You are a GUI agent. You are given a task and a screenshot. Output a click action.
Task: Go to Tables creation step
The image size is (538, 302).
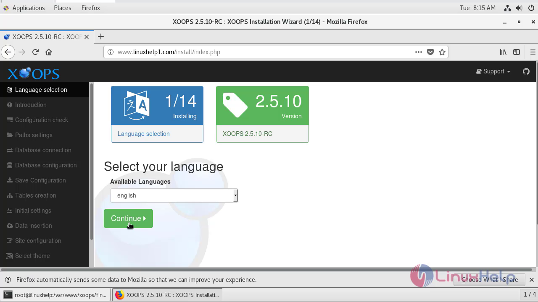45,195
